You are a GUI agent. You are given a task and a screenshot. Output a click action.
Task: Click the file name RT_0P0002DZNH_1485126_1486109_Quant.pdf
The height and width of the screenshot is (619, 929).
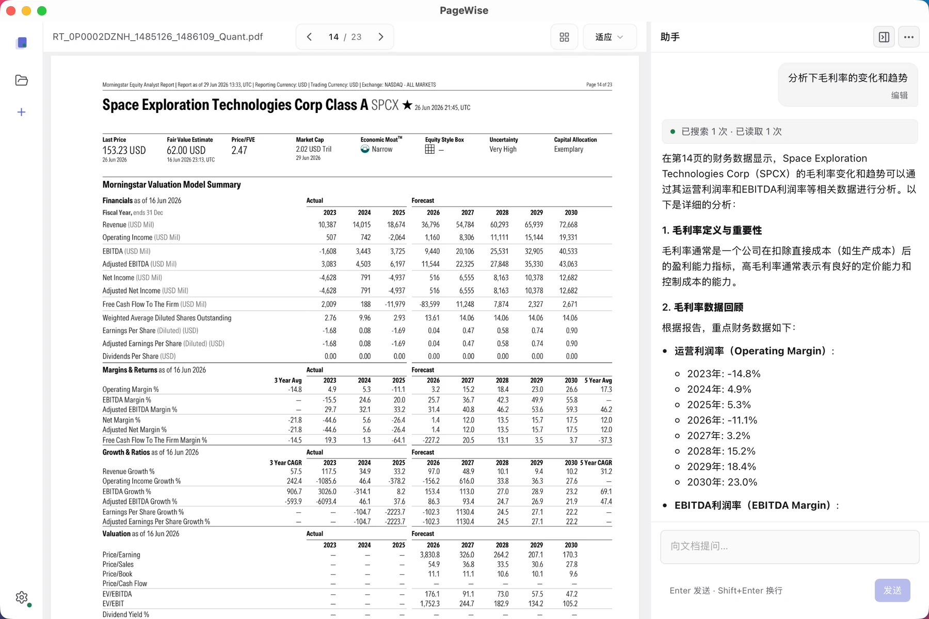(158, 37)
